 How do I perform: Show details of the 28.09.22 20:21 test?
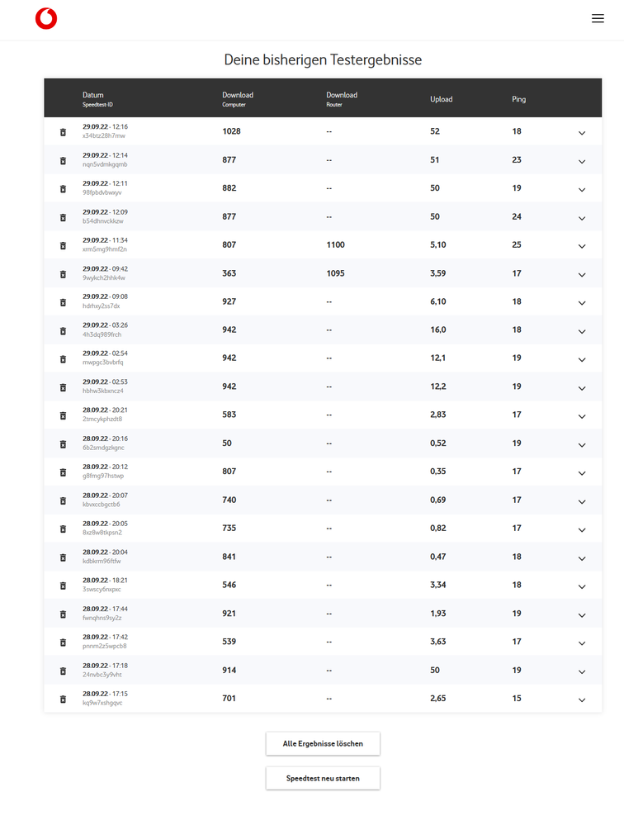click(582, 416)
